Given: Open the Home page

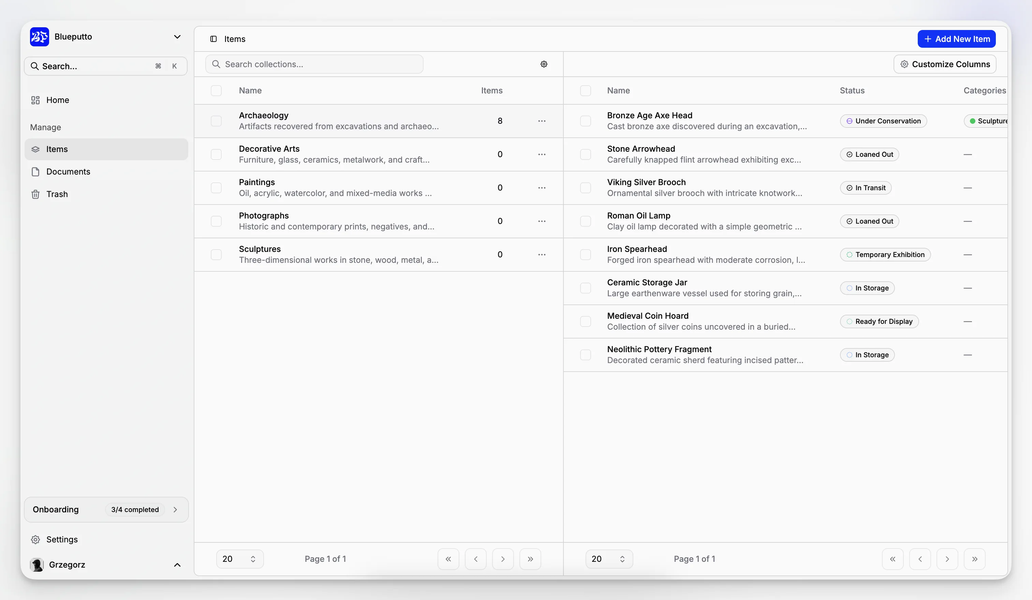Looking at the screenshot, I should point(106,100).
